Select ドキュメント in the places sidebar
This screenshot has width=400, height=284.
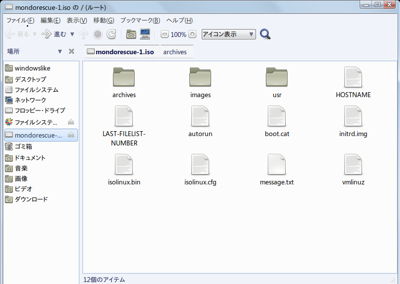pos(41,158)
